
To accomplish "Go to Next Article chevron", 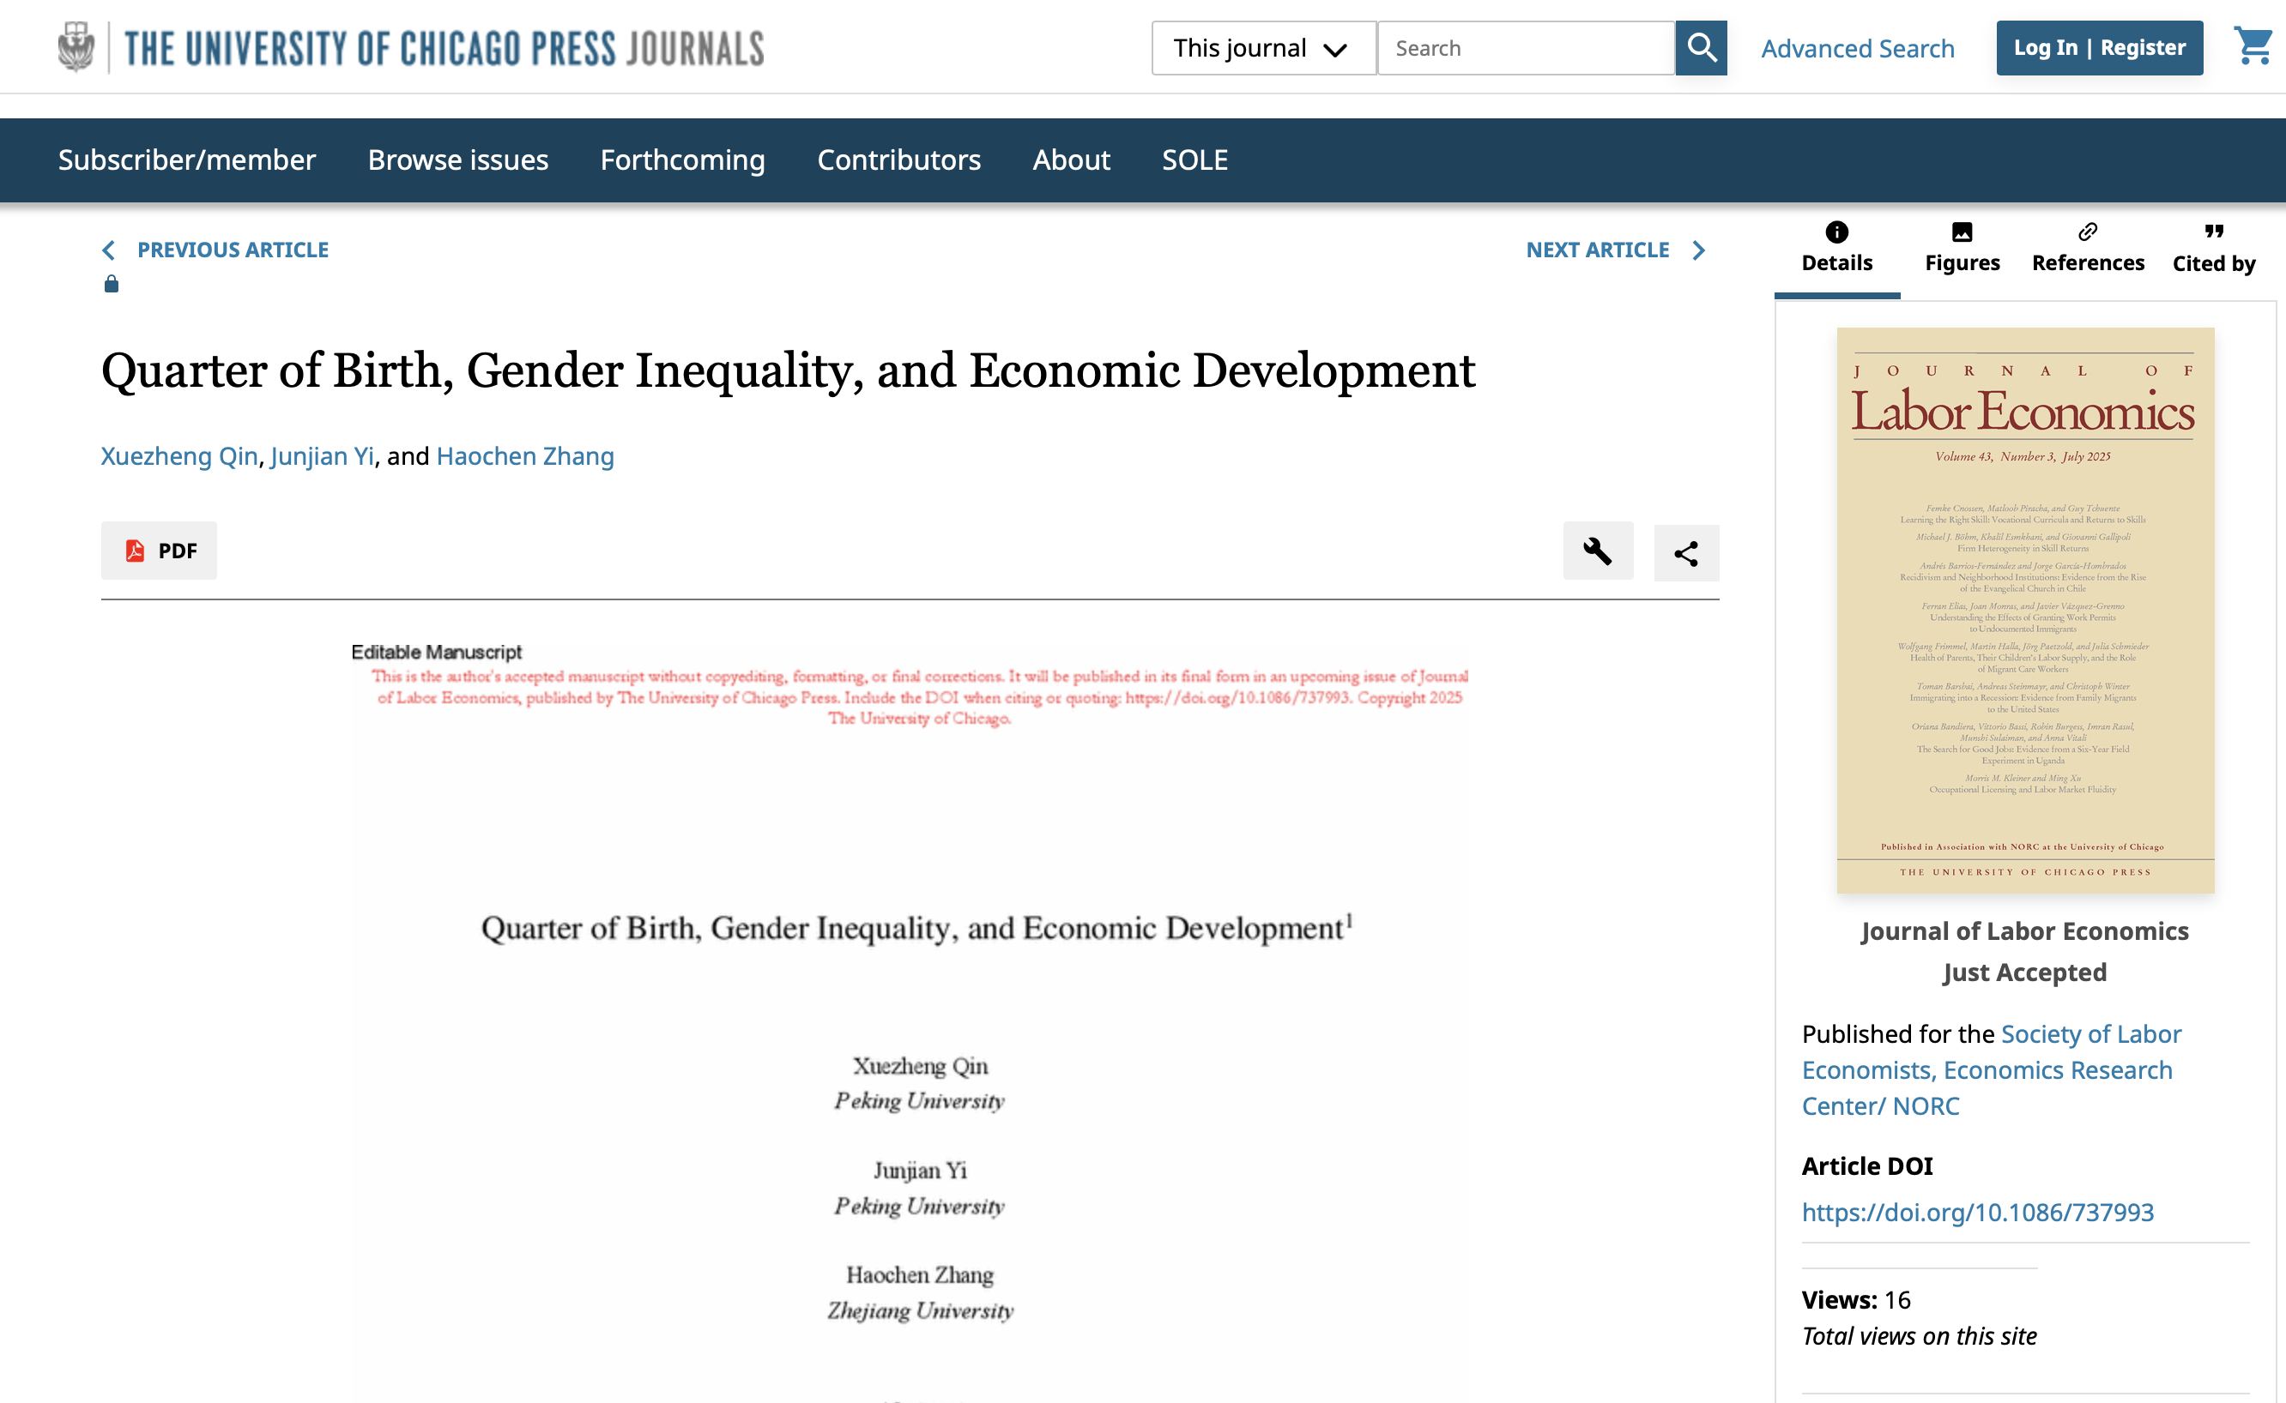I will point(1699,250).
